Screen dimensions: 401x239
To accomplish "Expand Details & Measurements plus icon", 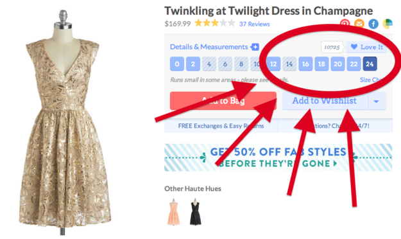I will point(255,47).
